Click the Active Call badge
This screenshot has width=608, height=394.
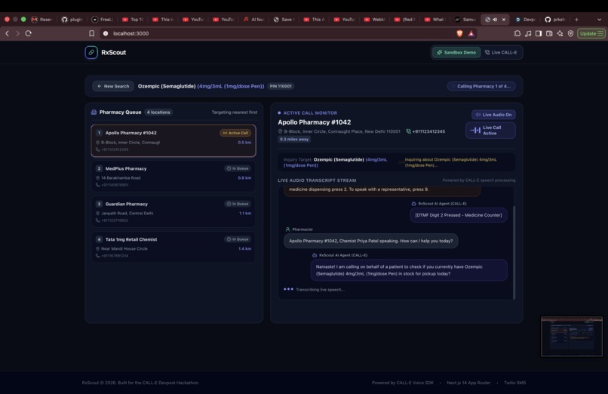[x=235, y=133]
